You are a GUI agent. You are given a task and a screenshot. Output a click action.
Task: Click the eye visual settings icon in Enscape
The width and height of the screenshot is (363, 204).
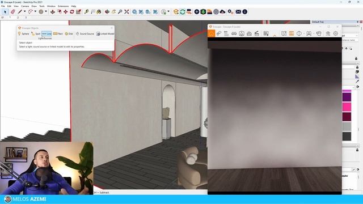point(328,33)
